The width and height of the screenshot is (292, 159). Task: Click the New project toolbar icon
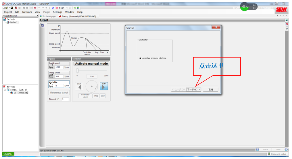point(3,8)
